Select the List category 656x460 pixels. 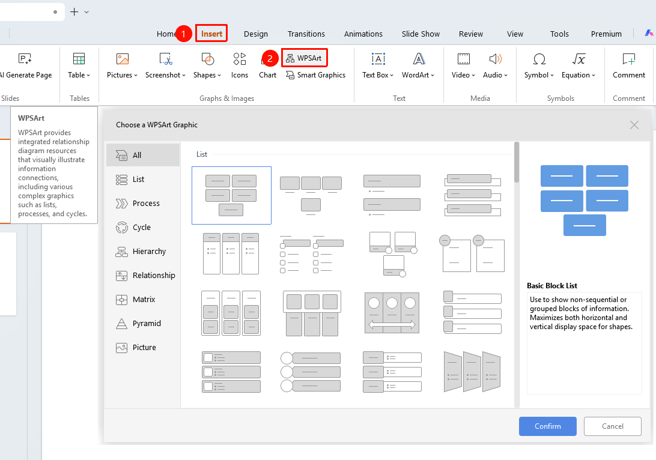pyautogui.click(x=143, y=180)
